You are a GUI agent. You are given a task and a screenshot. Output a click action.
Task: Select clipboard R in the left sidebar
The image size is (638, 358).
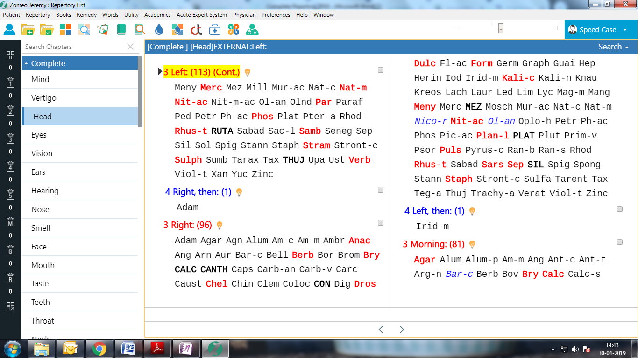10,279
